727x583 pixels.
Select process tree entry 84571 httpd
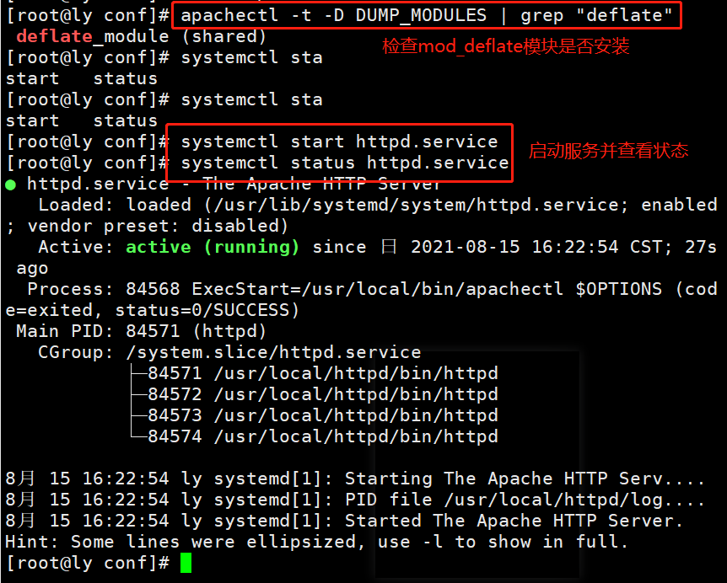pos(323,374)
